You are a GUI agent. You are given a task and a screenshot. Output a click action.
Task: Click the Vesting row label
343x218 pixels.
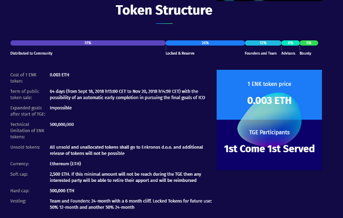click(x=19, y=201)
